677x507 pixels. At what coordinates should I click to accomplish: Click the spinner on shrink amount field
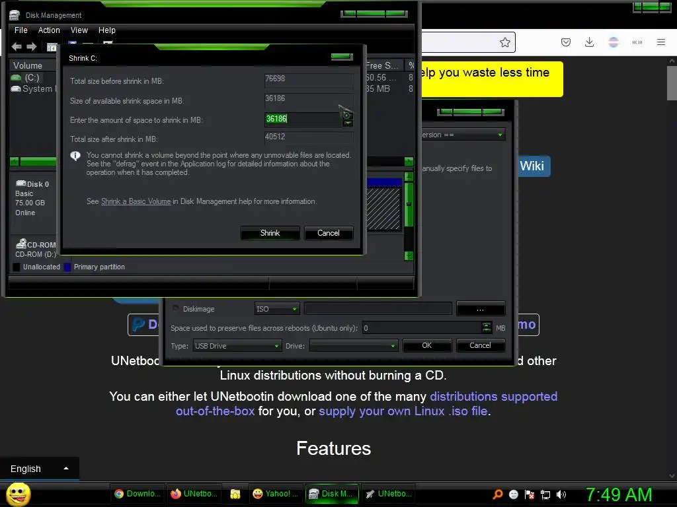coord(348,119)
